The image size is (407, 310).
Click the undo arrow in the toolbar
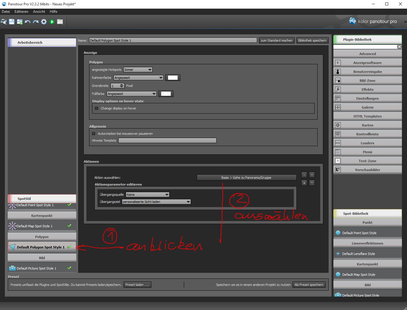[x=28, y=22]
